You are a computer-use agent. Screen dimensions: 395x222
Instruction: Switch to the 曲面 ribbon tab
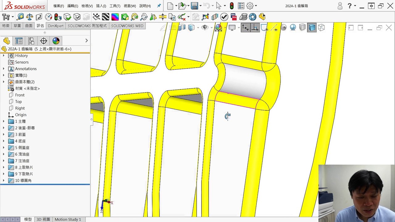(x=29, y=26)
